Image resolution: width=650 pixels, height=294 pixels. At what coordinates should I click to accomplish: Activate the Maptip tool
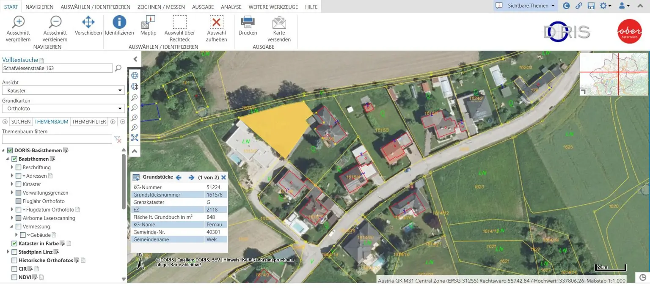pyautogui.click(x=148, y=22)
